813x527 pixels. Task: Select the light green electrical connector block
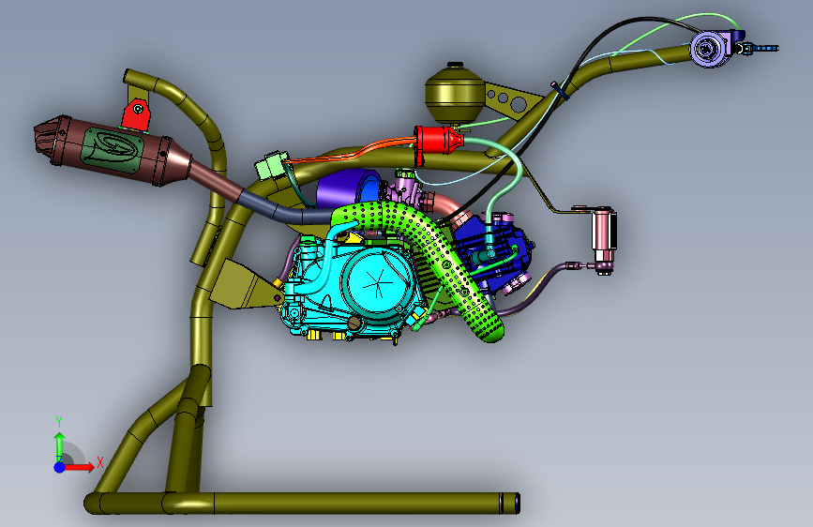(272, 165)
